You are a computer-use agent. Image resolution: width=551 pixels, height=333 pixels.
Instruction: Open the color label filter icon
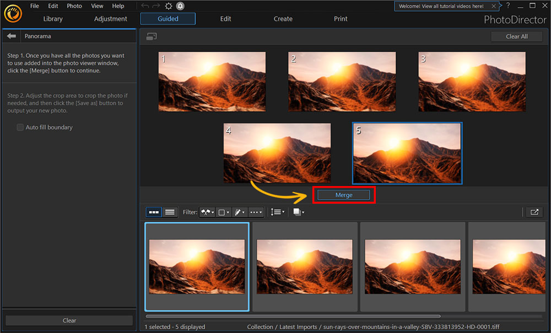coord(222,212)
